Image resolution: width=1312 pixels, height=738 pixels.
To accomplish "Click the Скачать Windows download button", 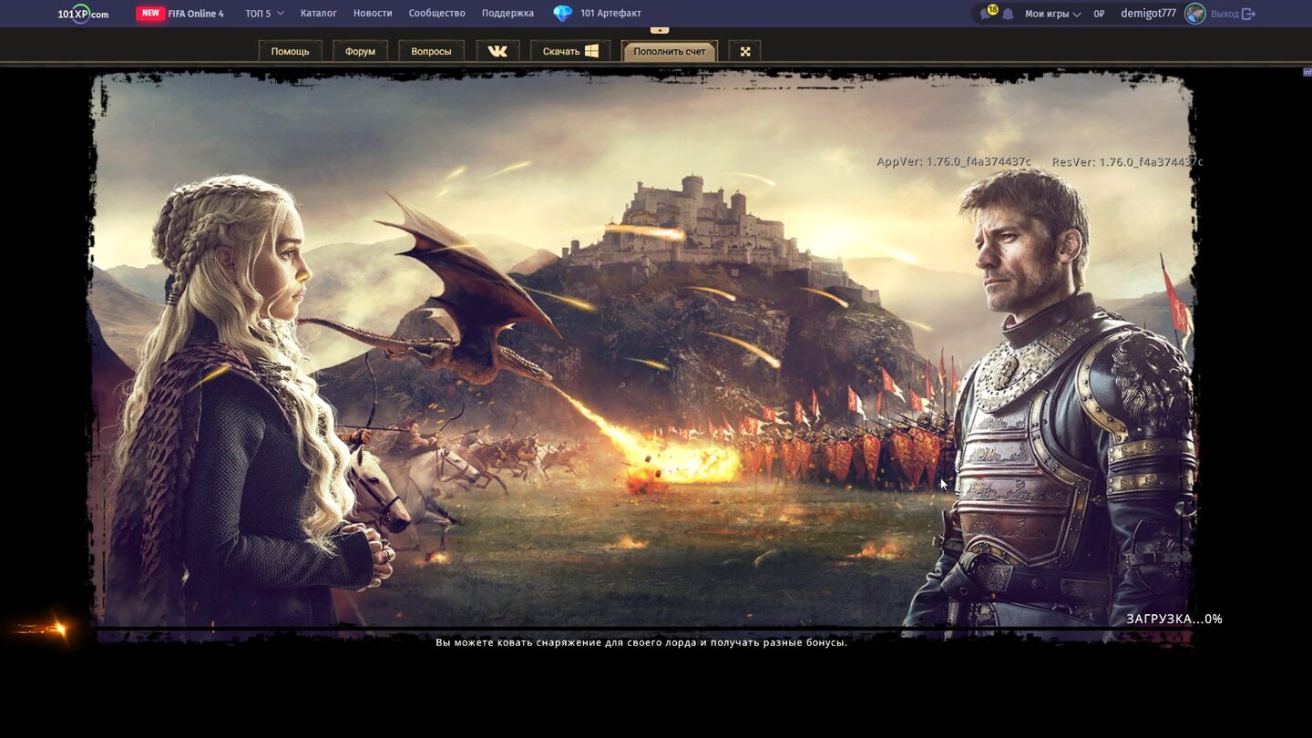I will (x=570, y=51).
